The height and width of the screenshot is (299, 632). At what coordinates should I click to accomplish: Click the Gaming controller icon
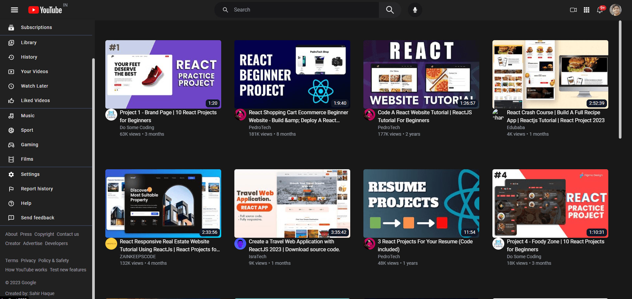(x=11, y=145)
